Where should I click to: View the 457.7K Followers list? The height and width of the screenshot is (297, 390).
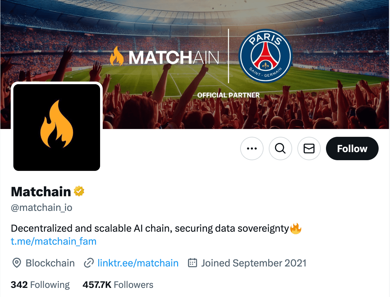(x=118, y=285)
